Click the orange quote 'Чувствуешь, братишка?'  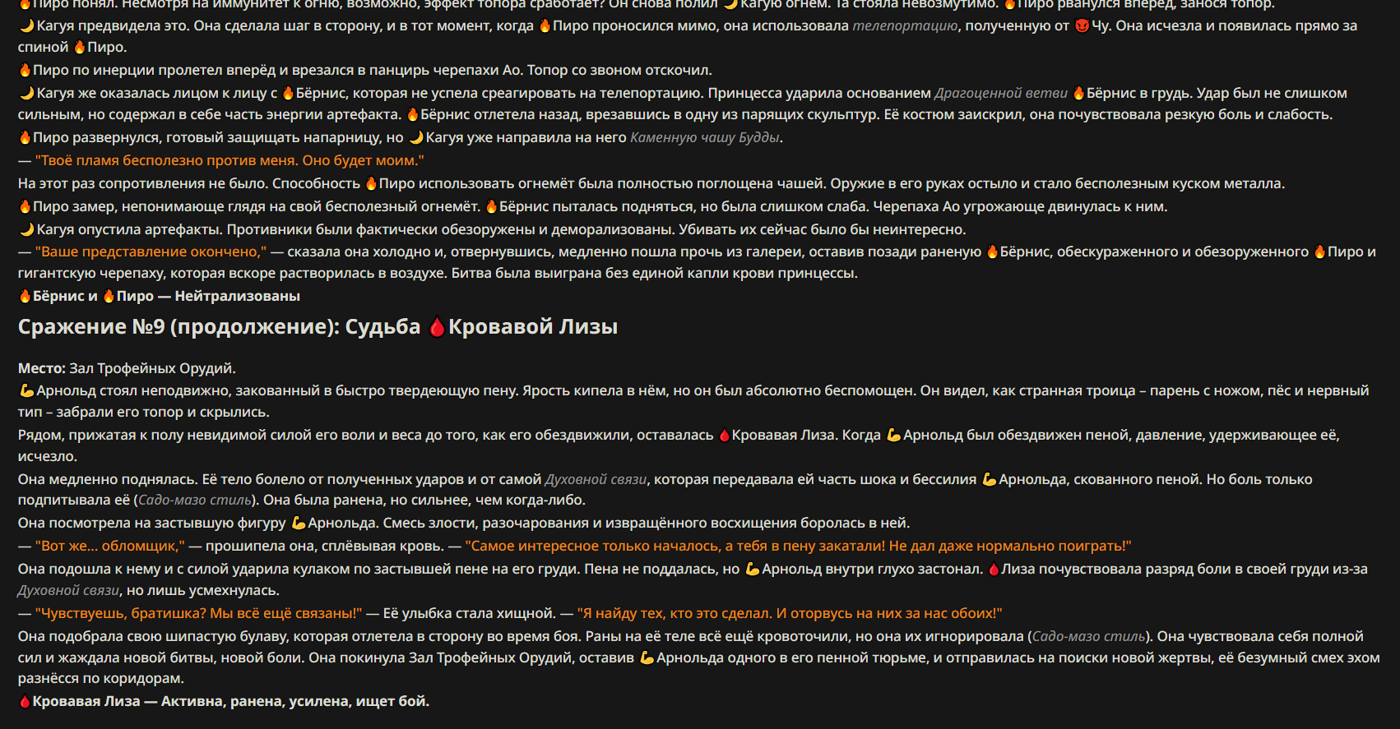coord(198,613)
